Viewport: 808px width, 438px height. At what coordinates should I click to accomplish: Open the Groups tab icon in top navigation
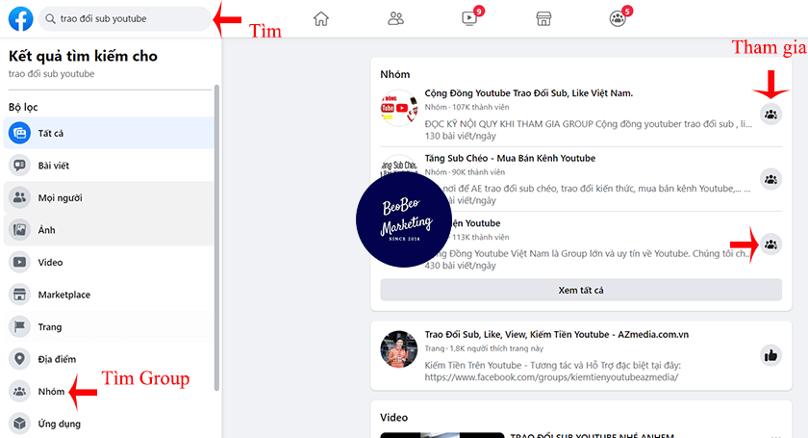(x=618, y=19)
